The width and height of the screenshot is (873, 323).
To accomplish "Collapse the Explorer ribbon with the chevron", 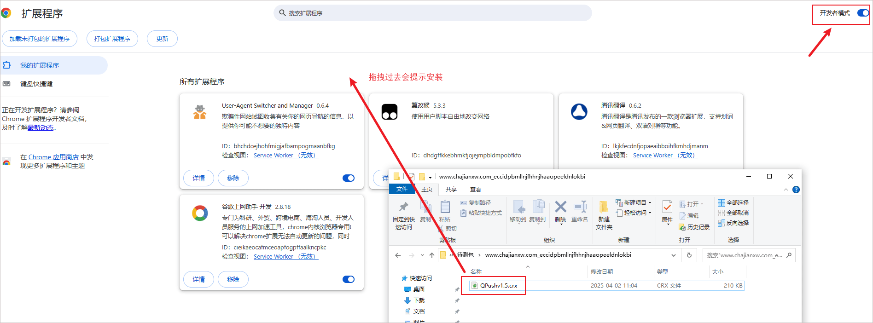I will [x=786, y=190].
